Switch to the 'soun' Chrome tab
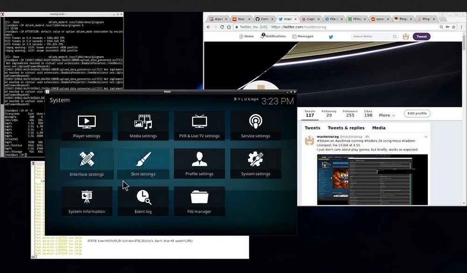This screenshot has height=273, width=467. tap(380, 19)
